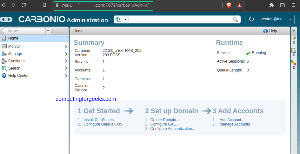The width and height of the screenshot is (300, 154).
Task: Open Create Domain... link
Action: pyautogui.click(x=165, y=120)
